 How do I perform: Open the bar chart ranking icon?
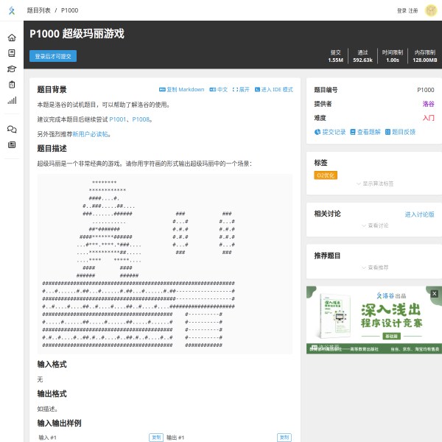click(x=12, y=100)
